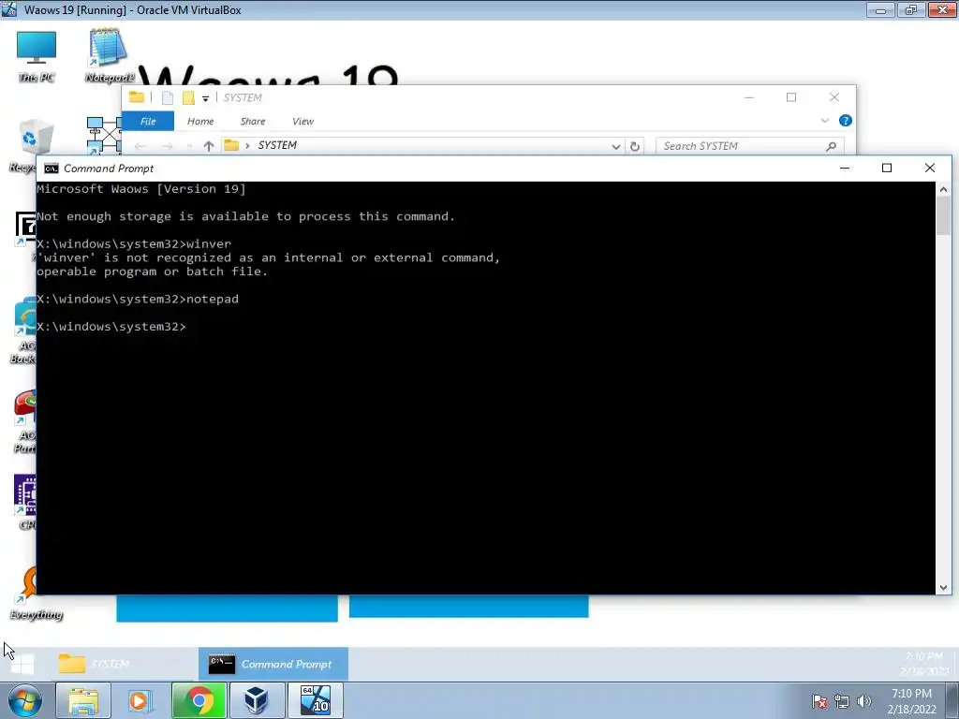Click the Command Prompt vertical scrollbar thumb

tap(943, 216)
